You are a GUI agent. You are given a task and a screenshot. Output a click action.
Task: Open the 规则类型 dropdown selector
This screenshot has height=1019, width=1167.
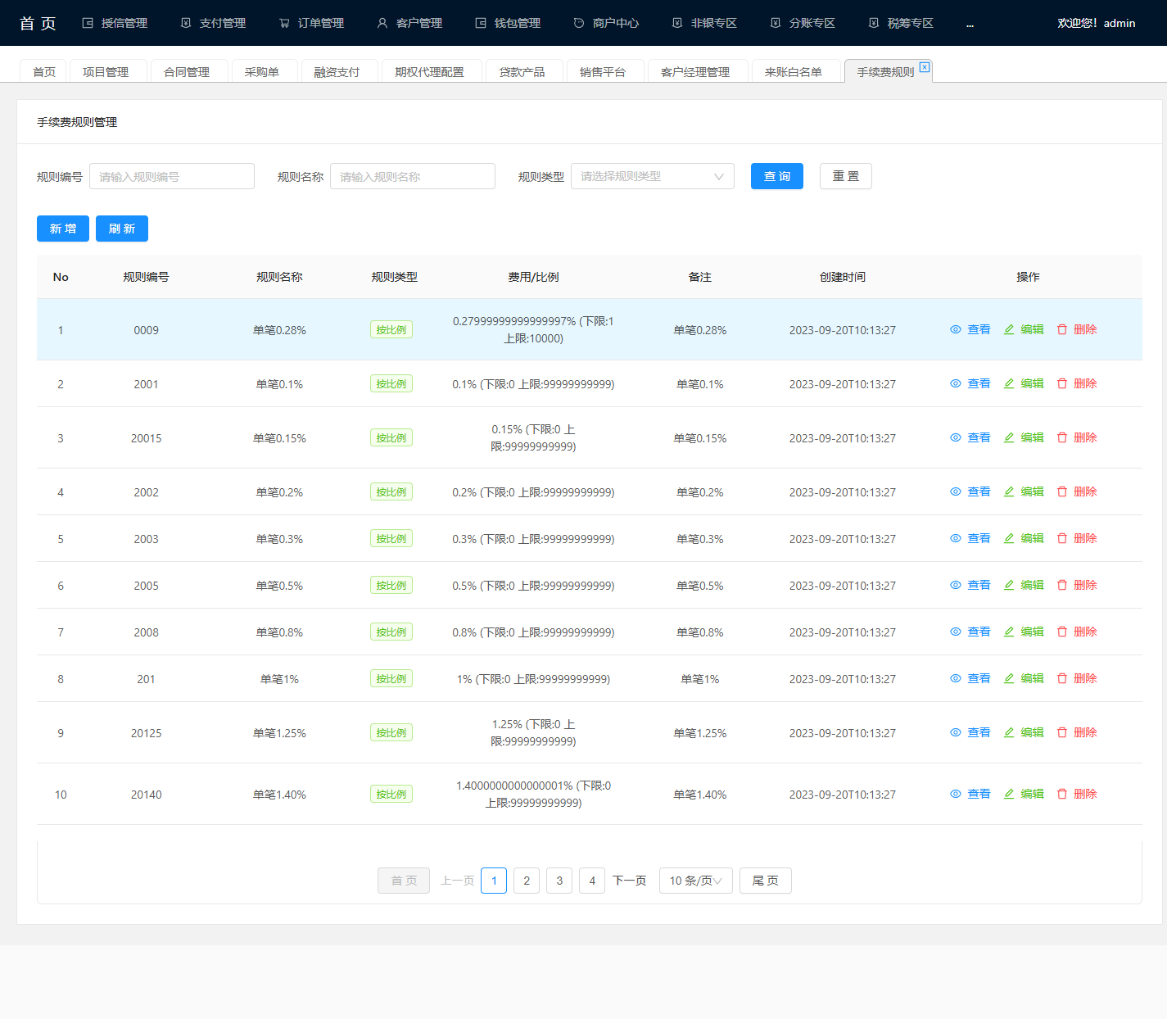point(653,176)
